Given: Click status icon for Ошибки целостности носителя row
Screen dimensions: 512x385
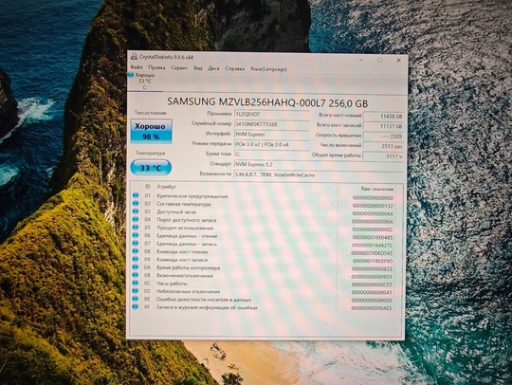Looking at the screenshot, I should (x=136, y=299).
